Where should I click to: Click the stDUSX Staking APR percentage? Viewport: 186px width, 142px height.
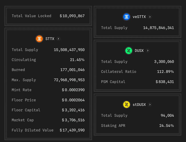click(167, 125)
